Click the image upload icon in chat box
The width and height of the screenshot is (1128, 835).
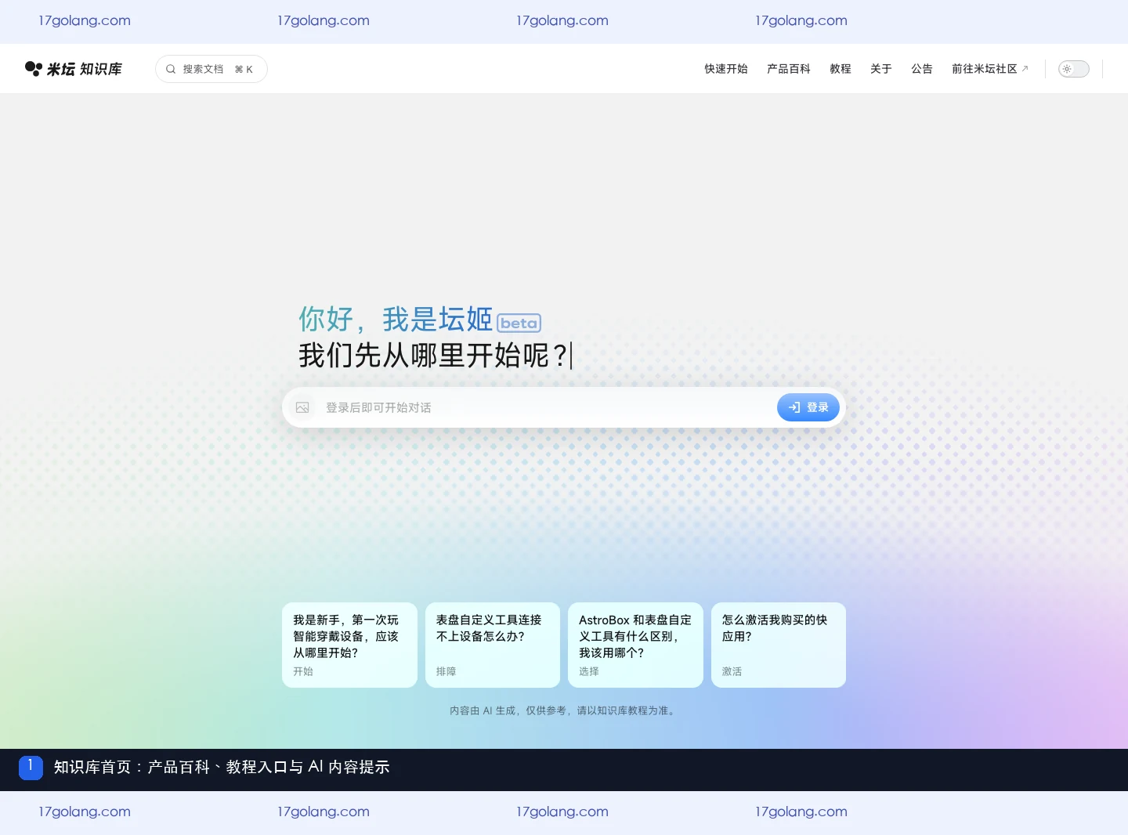(x=302, y=407)
